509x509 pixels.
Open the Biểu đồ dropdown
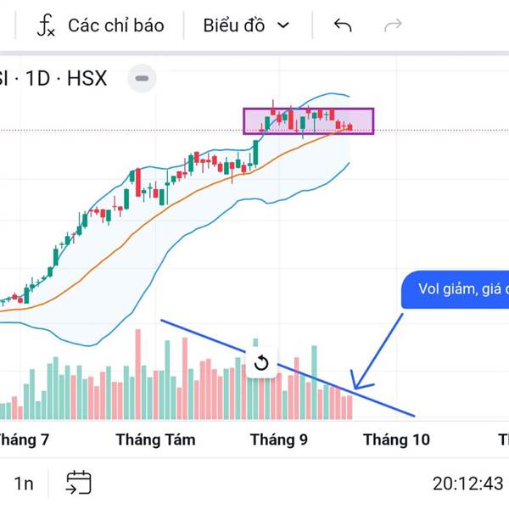click(x=246, y=25)
